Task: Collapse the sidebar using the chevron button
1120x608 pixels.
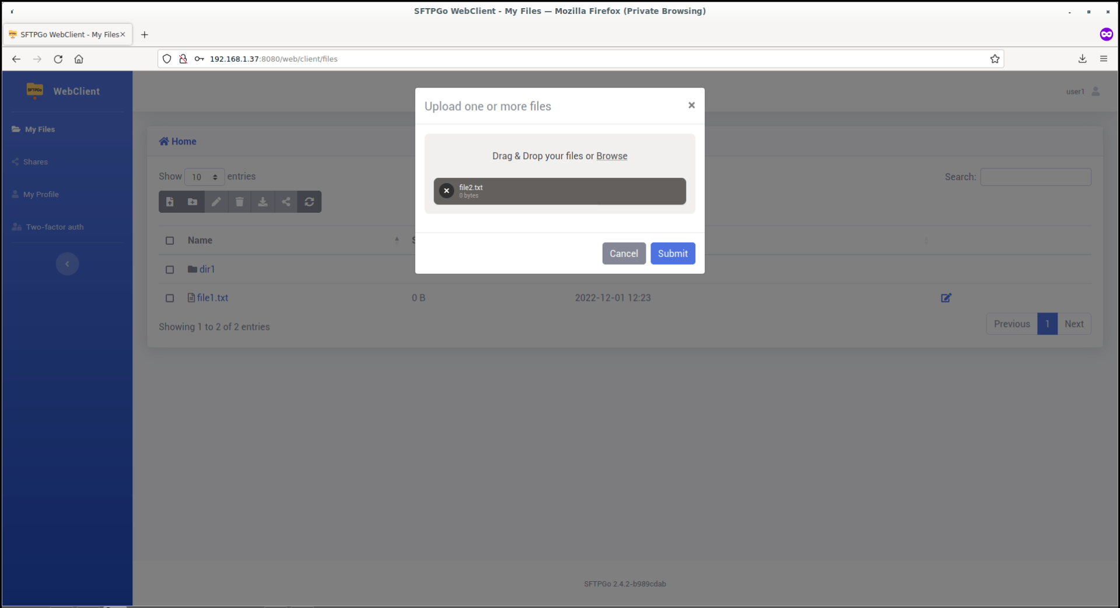Action: pos(67,263)
